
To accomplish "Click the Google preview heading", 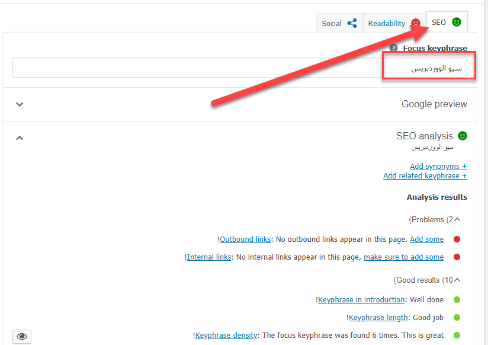I will click(434, 104).
